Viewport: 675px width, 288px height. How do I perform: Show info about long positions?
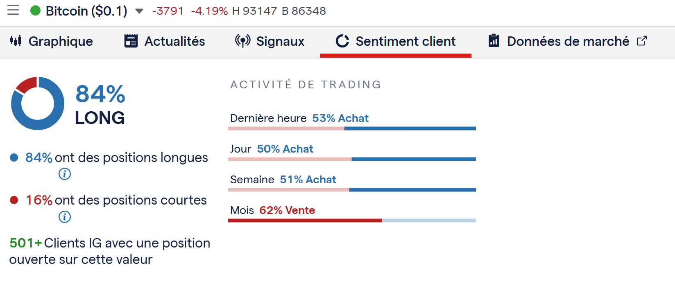tap(64, 174)
